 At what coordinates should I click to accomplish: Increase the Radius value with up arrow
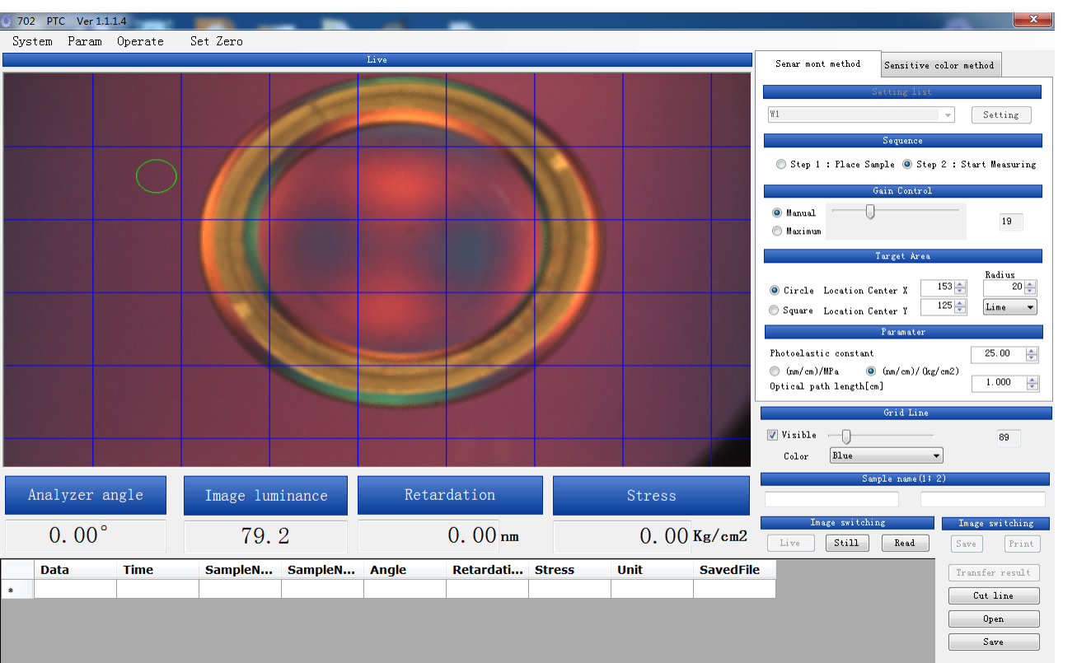pyautogui.click(x=1030, y=283)
